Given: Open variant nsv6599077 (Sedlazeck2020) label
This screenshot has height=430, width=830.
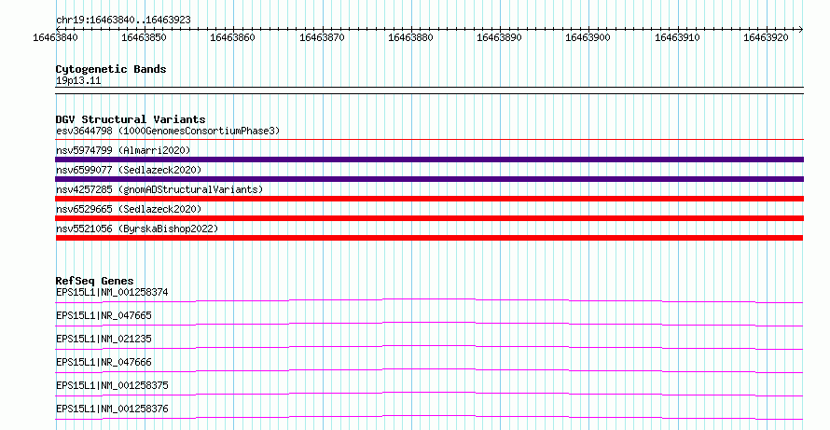Looking at the screenshot, I should pyautogui.click(x=129, y=170).
